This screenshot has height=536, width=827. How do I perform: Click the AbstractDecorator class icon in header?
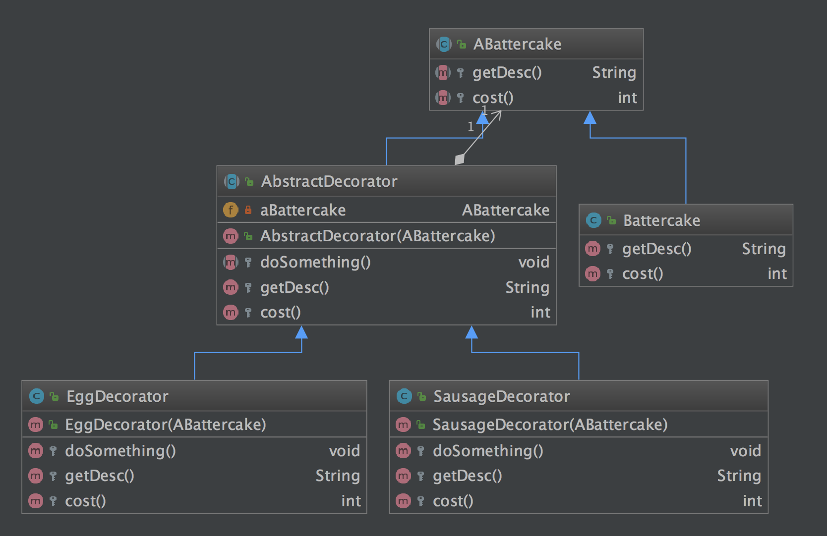pyautogui.click(x=232, y=182)
